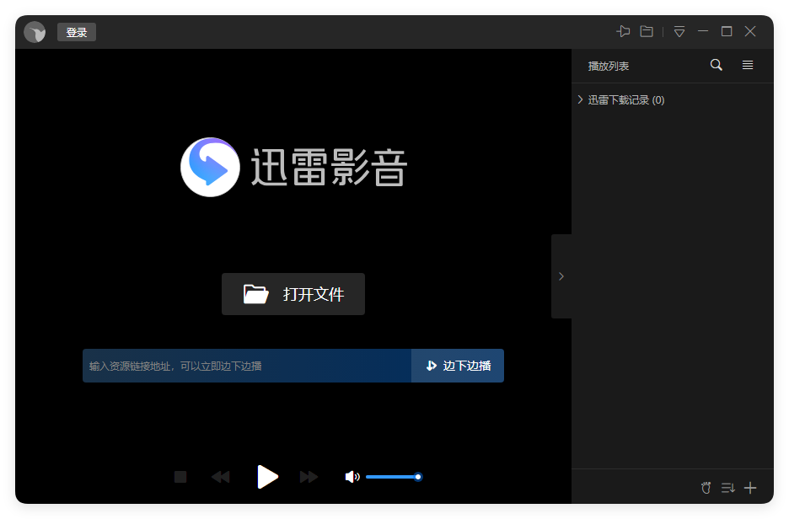Pin the player window always on top
The width and height of the screenshot is (789, 519).
623,31
